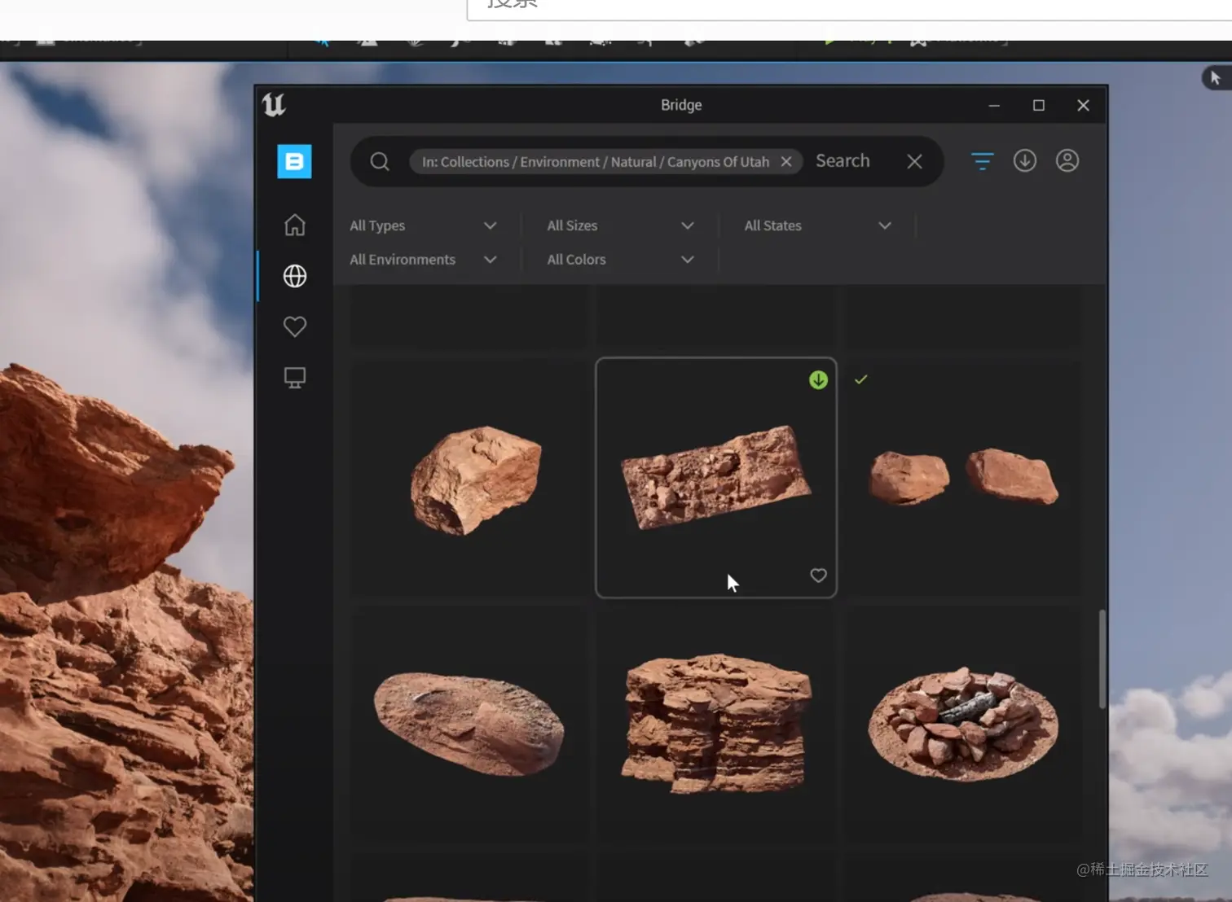Open the globe Collections section
This screenshot has width=1232, height=902.
294,276
